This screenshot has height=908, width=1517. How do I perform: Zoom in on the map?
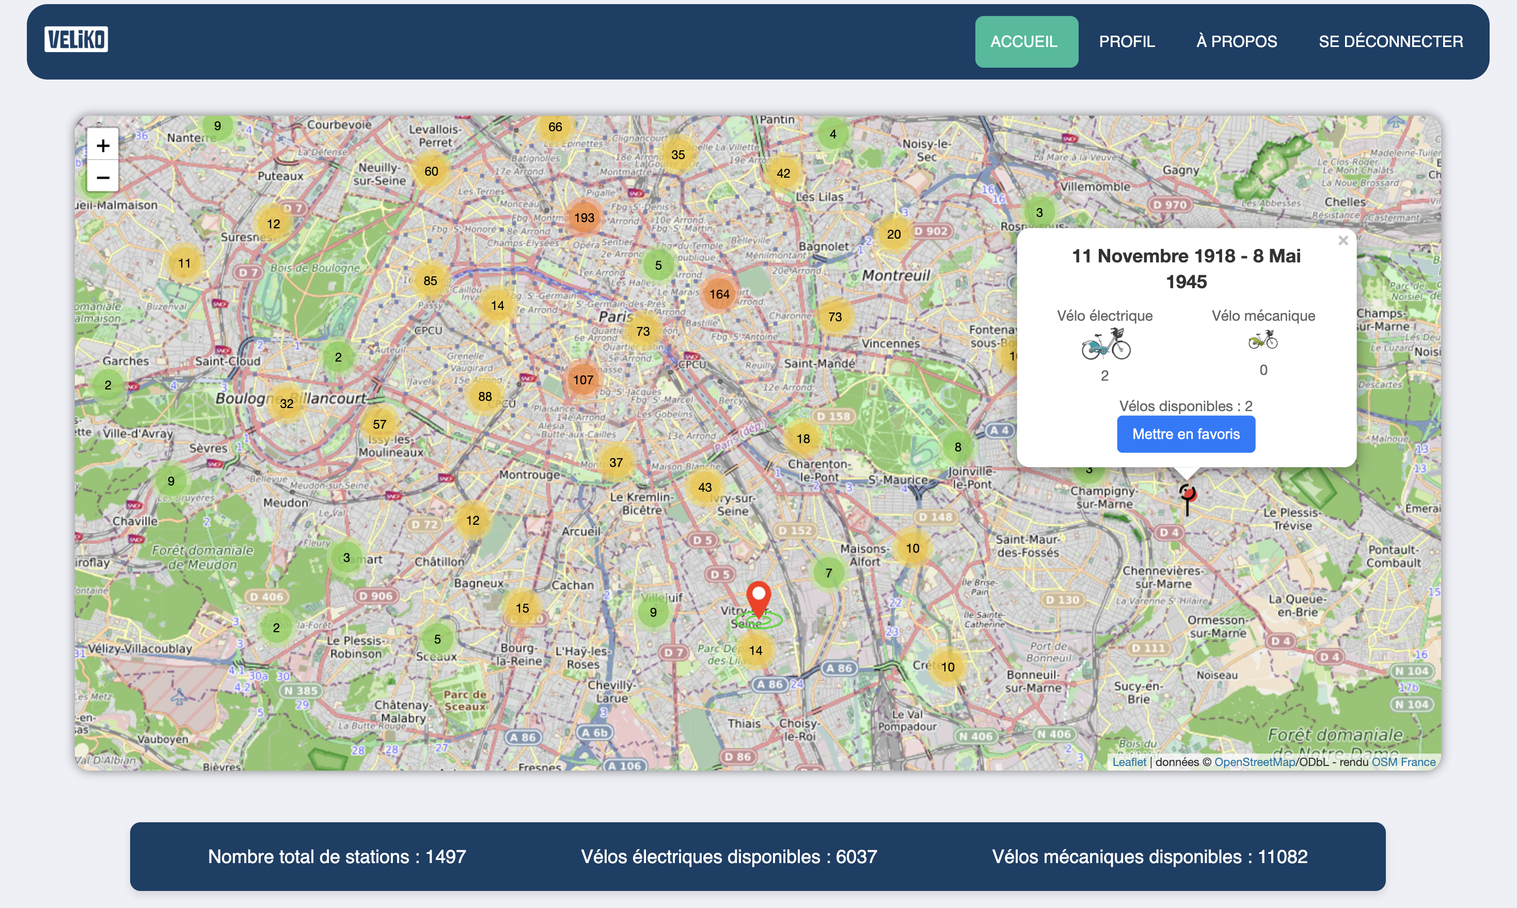(103, 145)
